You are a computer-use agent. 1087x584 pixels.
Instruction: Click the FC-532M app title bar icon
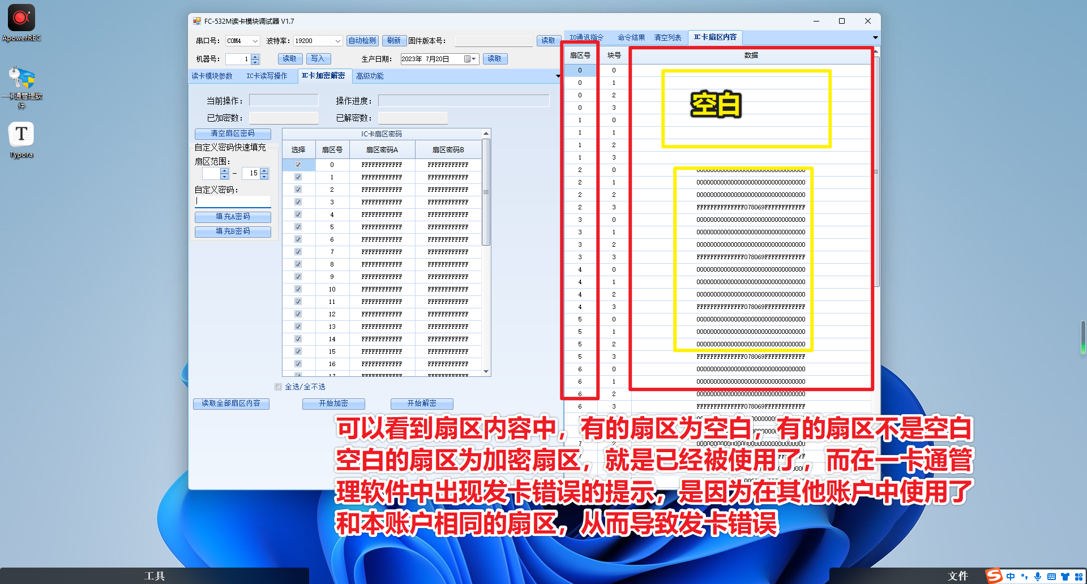pyautogui.click(x=197, y=21)
